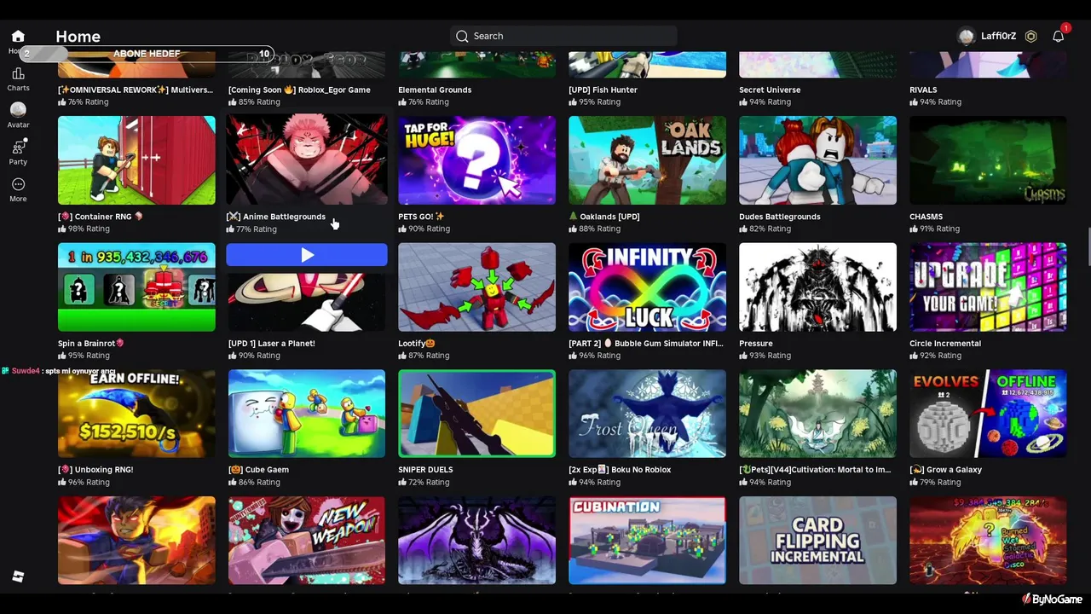Click the [UPD 1] Laser a Planet! title
1091x614 pixels.
click(271, 343)
